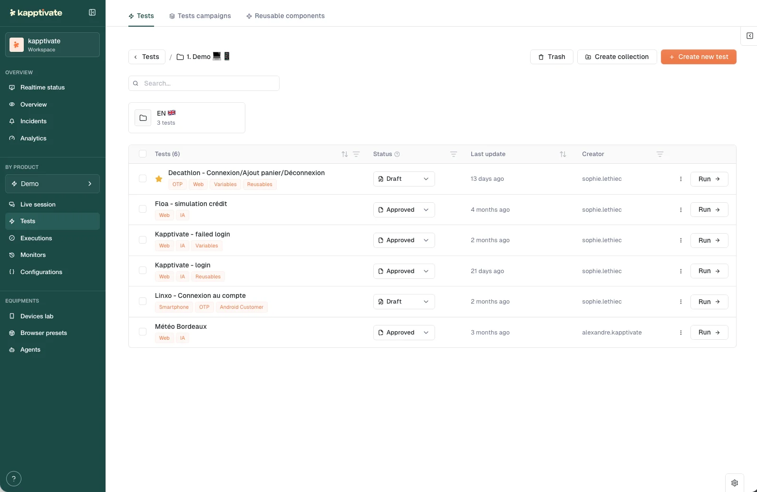
Task: Switch to the Tests campaigns tab
Action: click(200, 16)
